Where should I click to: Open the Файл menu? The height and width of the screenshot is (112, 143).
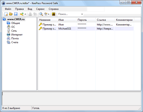click(8, 9)
